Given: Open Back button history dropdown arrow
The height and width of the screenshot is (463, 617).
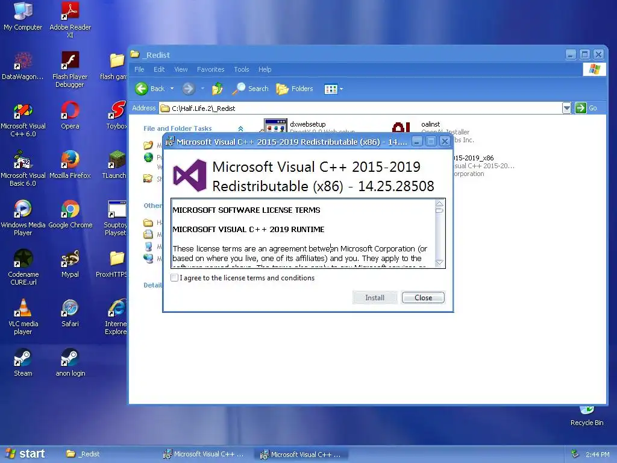Looking at the screenshot, I should [x=172, y=89].
